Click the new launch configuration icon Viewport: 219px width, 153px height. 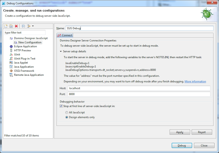coord(6,26)
